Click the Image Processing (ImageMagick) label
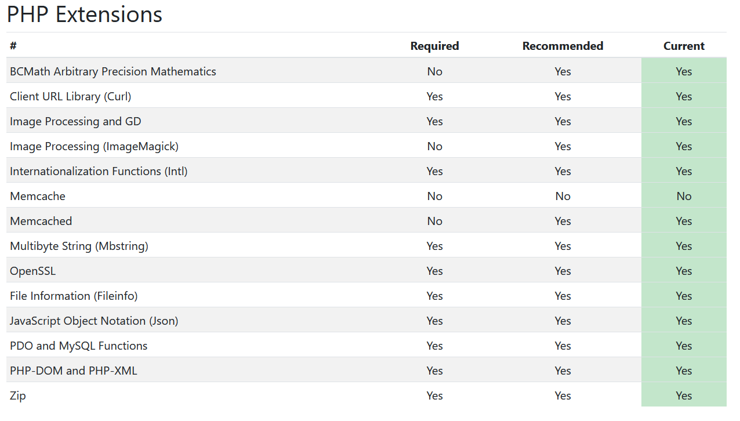 point(94,146)
